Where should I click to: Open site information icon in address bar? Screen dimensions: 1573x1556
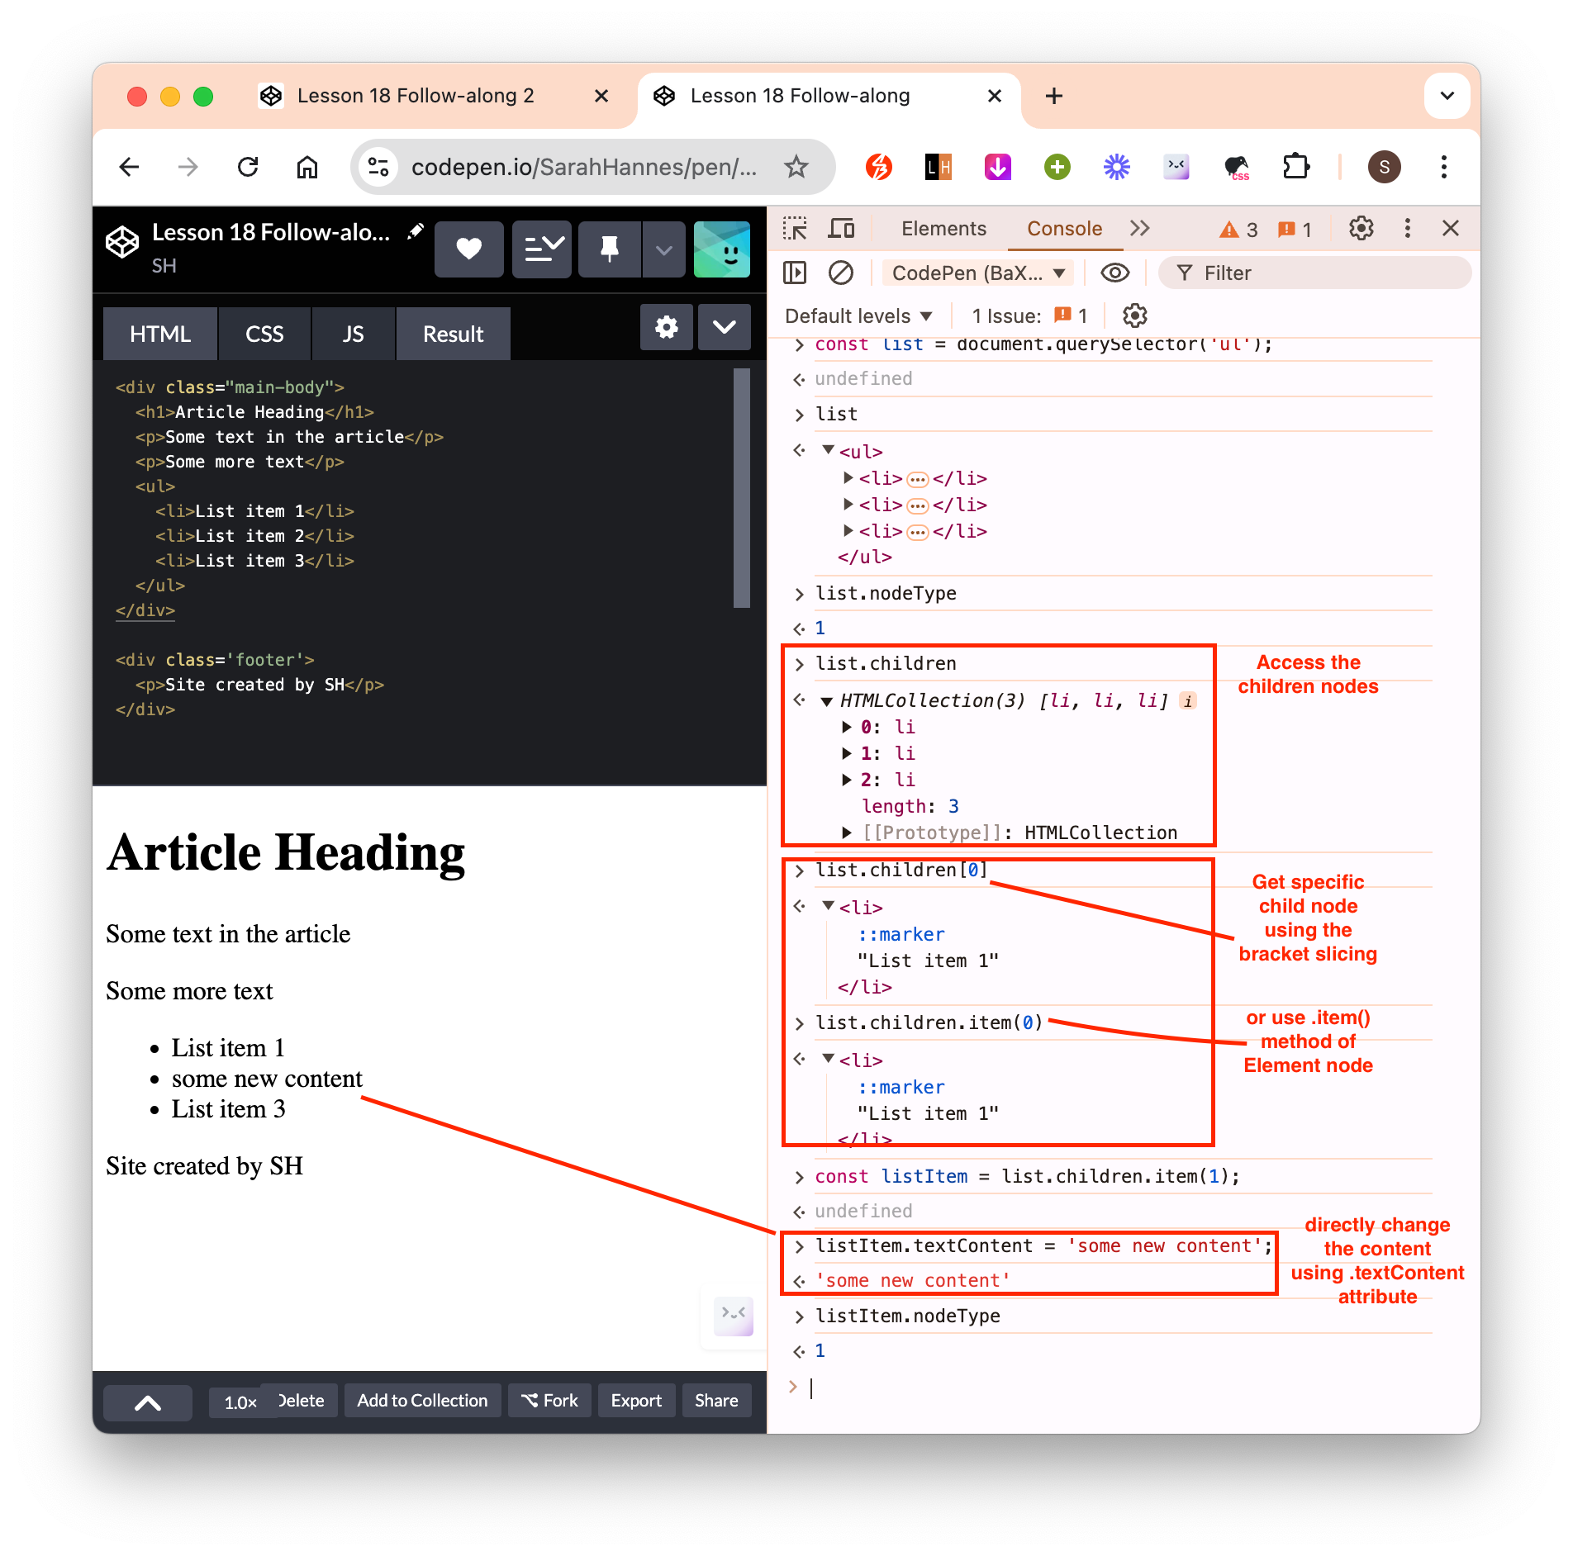(x=379, y=168)
